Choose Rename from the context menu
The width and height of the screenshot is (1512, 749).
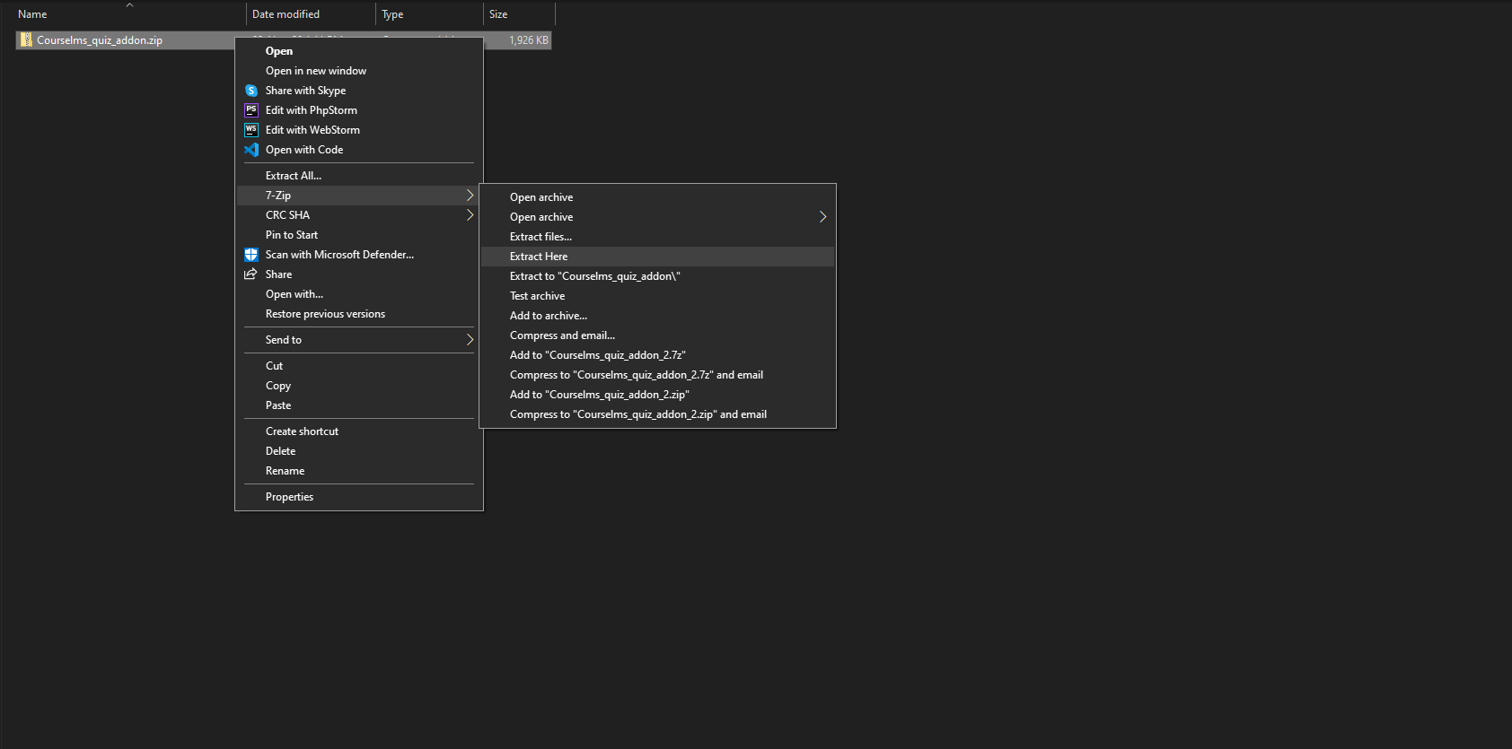(359, 471)
